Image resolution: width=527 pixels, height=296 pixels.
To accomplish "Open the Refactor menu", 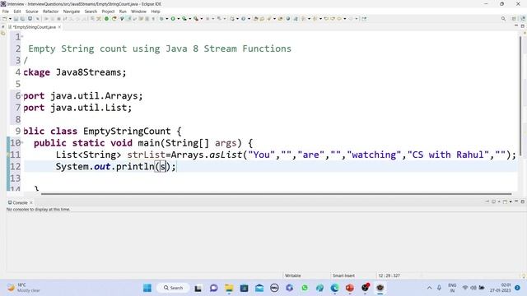I will (51, 12).
